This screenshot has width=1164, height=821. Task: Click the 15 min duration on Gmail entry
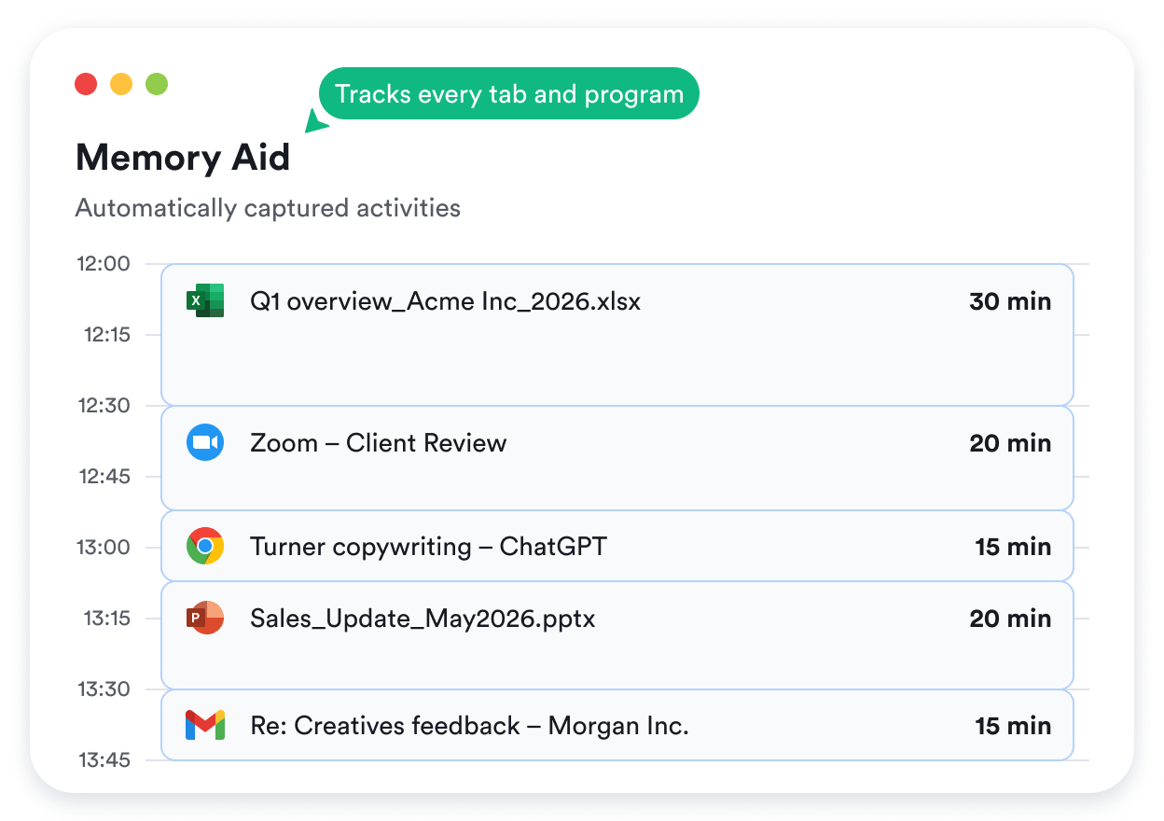(x=1013, y=725)
